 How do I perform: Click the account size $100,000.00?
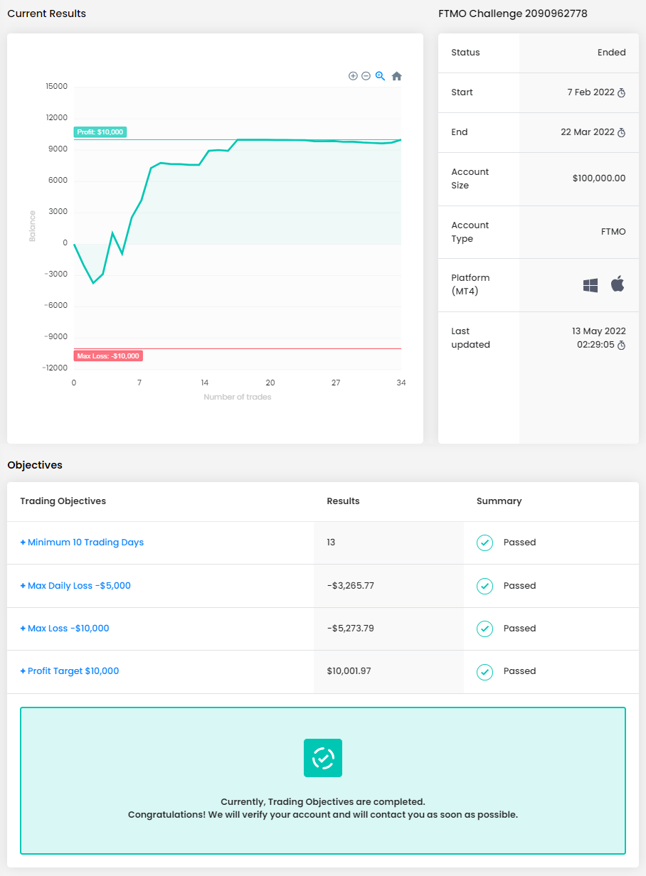tap(599, 178)
